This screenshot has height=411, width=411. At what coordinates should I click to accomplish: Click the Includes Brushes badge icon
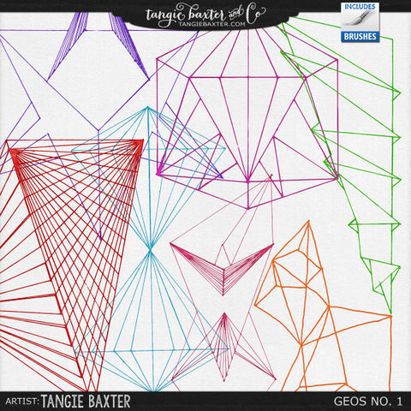click(x=360, y=22)
